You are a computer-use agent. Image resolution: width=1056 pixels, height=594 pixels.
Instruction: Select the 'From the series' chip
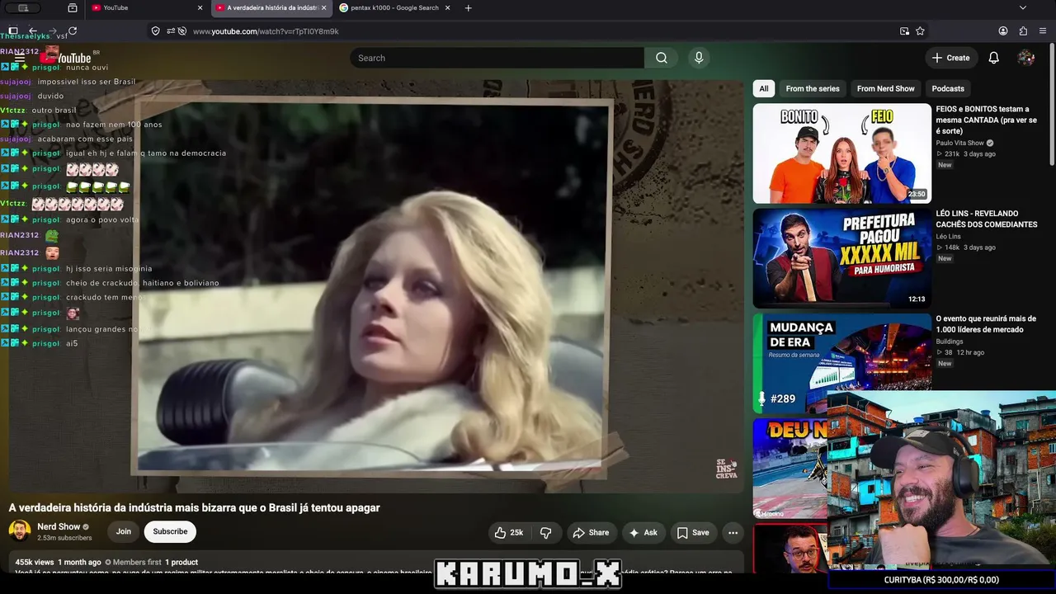click(x=813, y=88)
